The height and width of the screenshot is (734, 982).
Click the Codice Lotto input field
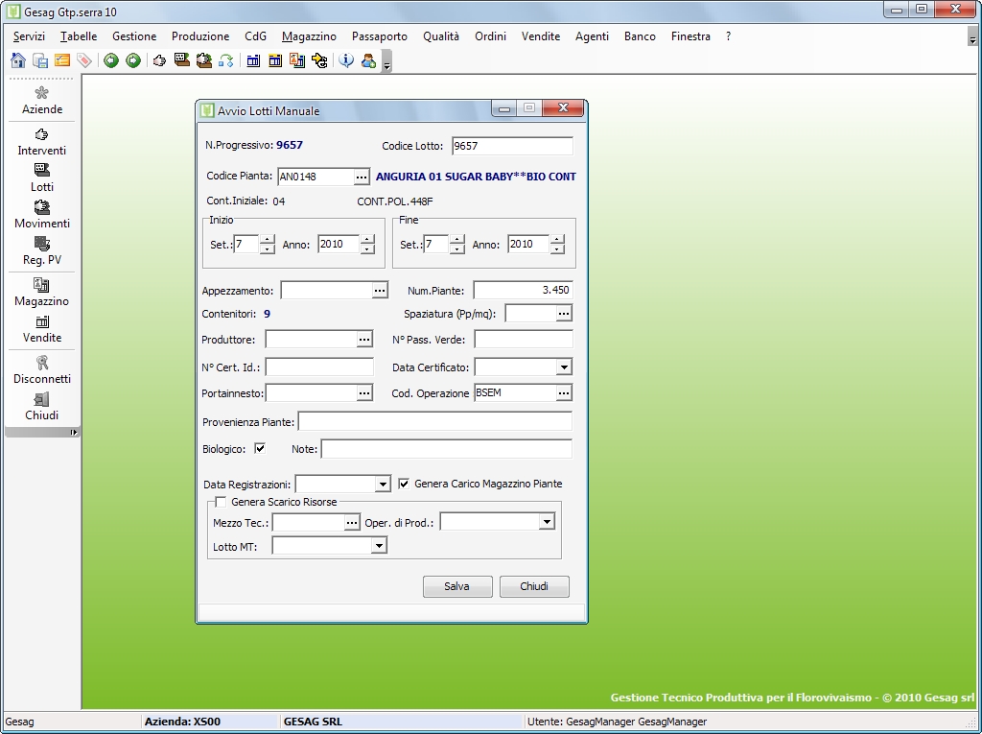coord(512,146)
